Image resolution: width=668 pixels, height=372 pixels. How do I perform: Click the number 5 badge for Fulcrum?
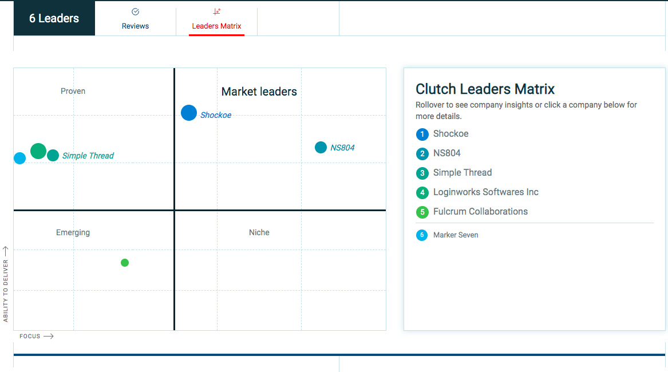point(422,212)
